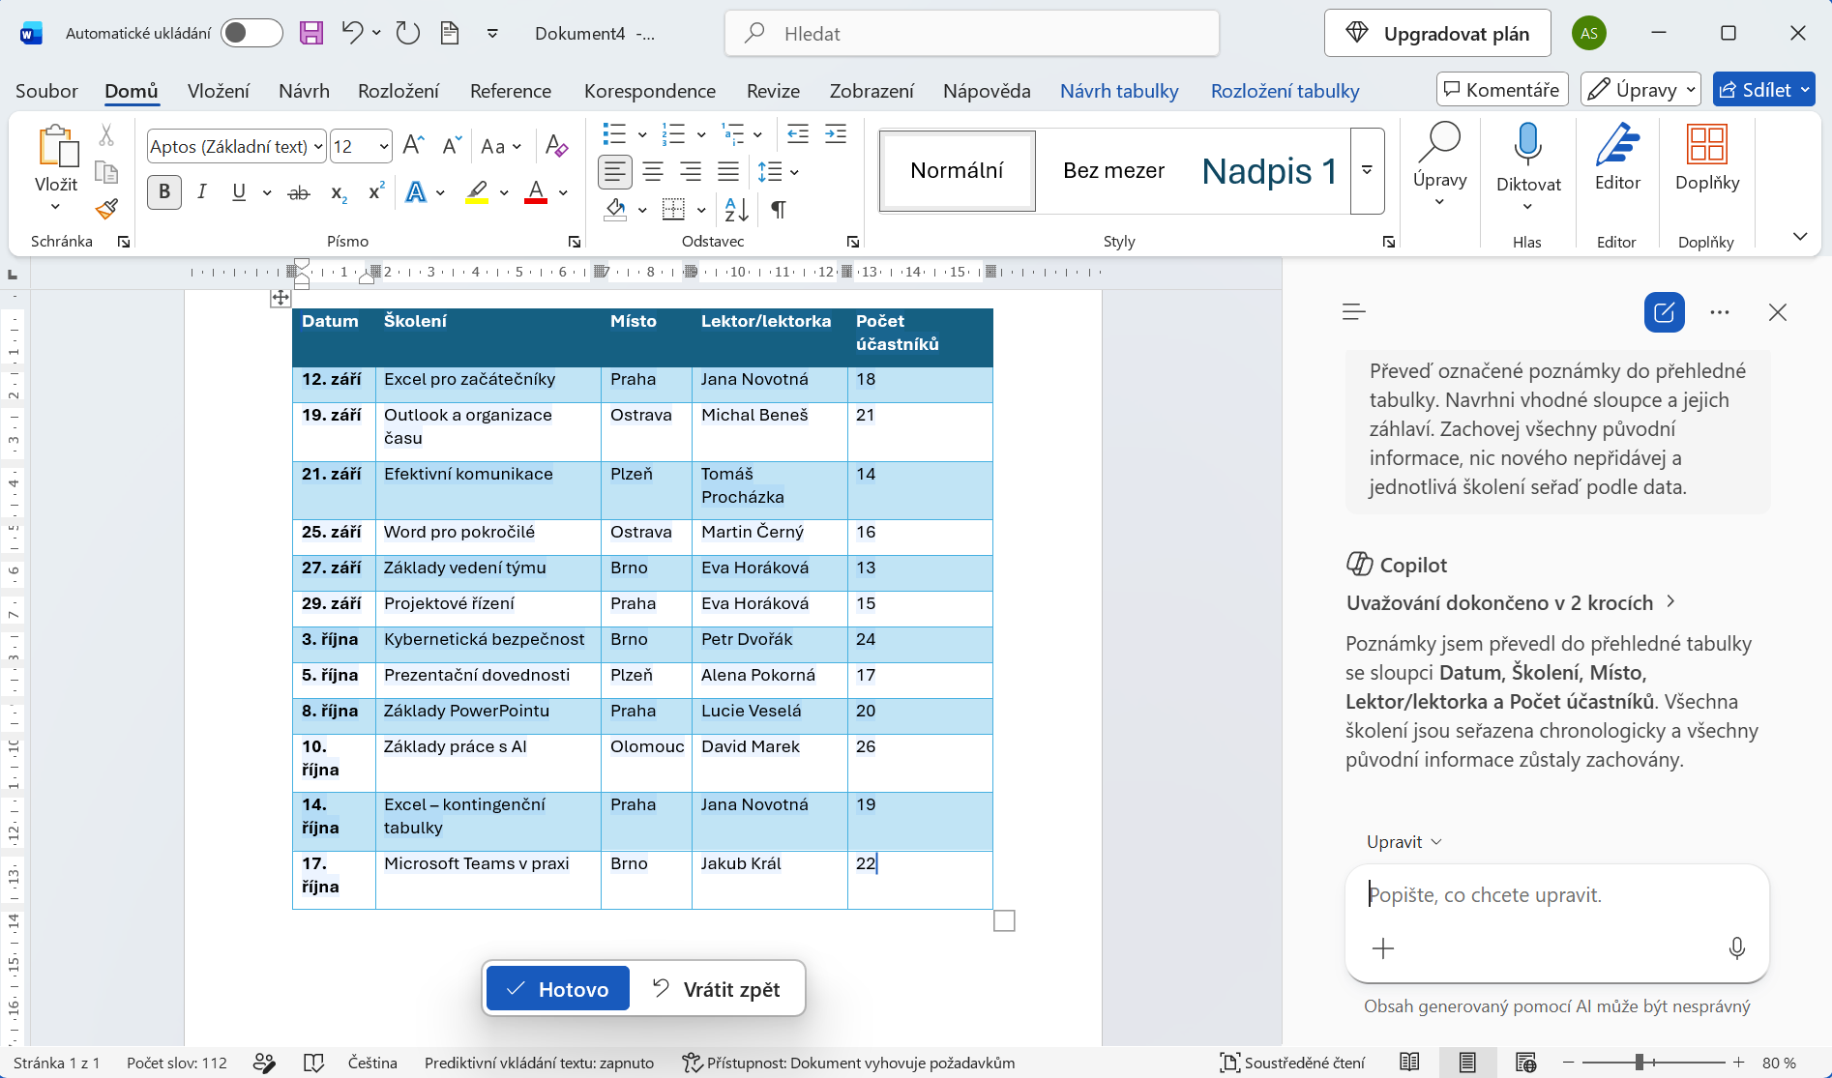
Task: Collapse the ribbon chevron
Action: [x=1799, y=236]
